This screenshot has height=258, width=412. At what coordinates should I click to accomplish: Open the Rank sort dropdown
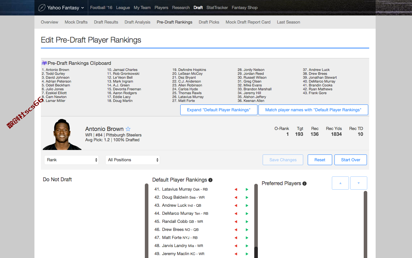(x=71, y=160)
